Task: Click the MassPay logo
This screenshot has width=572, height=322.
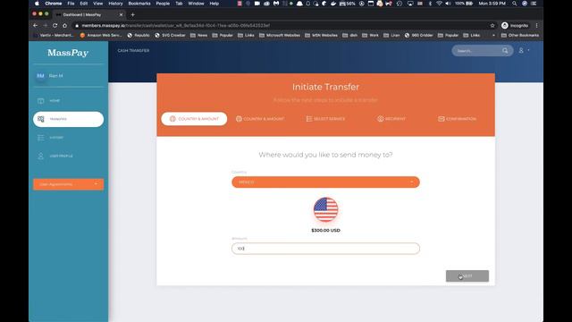Action: click(x=68, y=53)
